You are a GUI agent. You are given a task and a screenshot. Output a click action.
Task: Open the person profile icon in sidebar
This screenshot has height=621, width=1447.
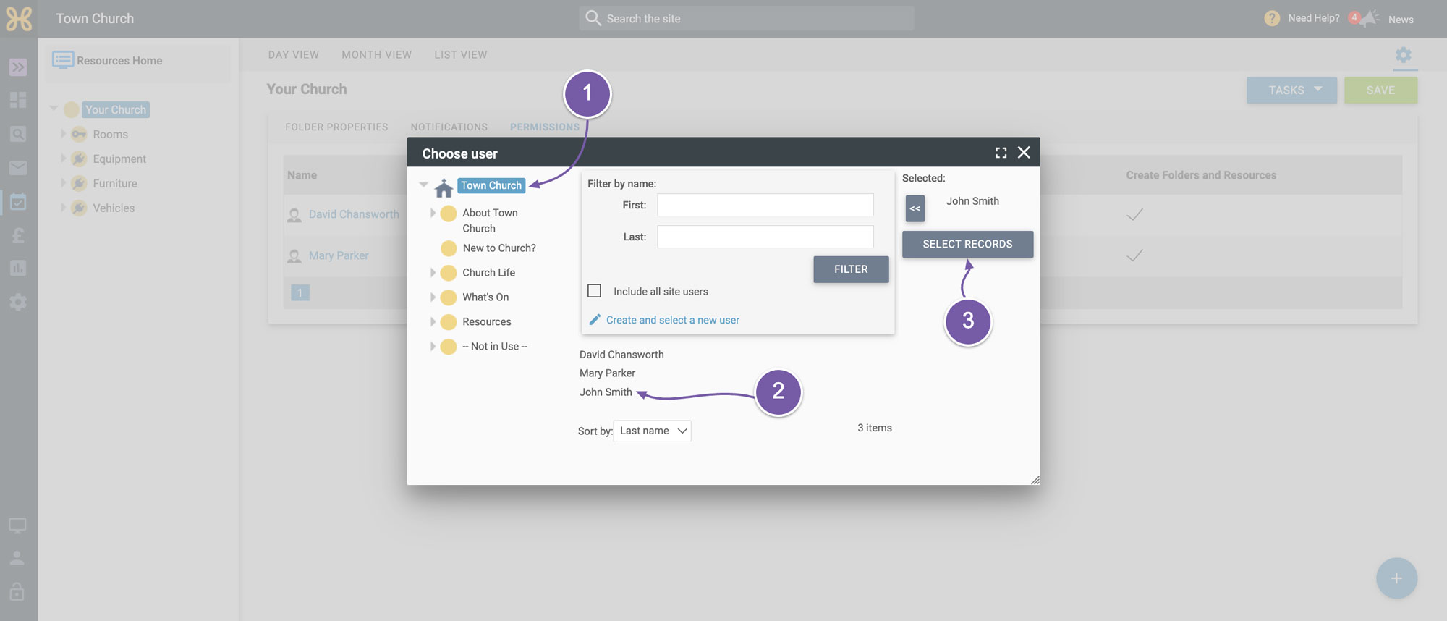tap(17, 558)
